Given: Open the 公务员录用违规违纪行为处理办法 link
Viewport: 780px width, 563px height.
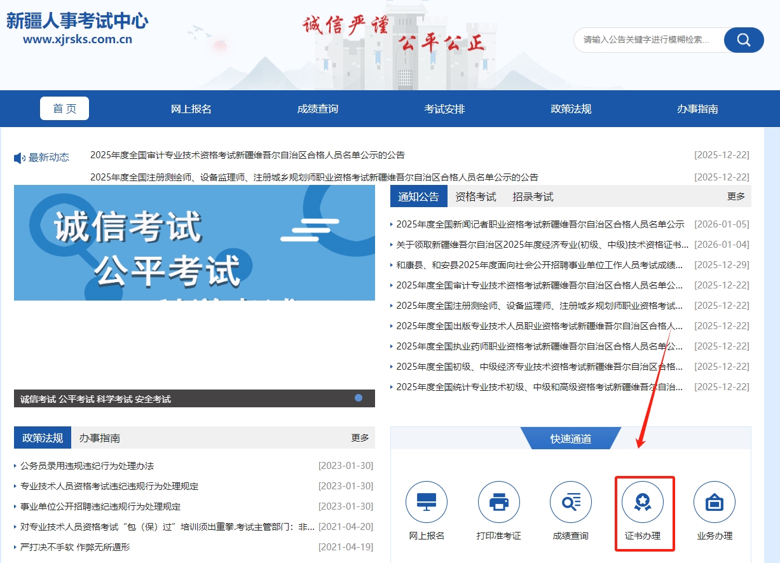Looking at the screenshot, I should coord(87,466).
